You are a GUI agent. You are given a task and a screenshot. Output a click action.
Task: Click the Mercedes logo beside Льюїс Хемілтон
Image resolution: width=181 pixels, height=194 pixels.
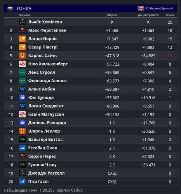(22, 22)
